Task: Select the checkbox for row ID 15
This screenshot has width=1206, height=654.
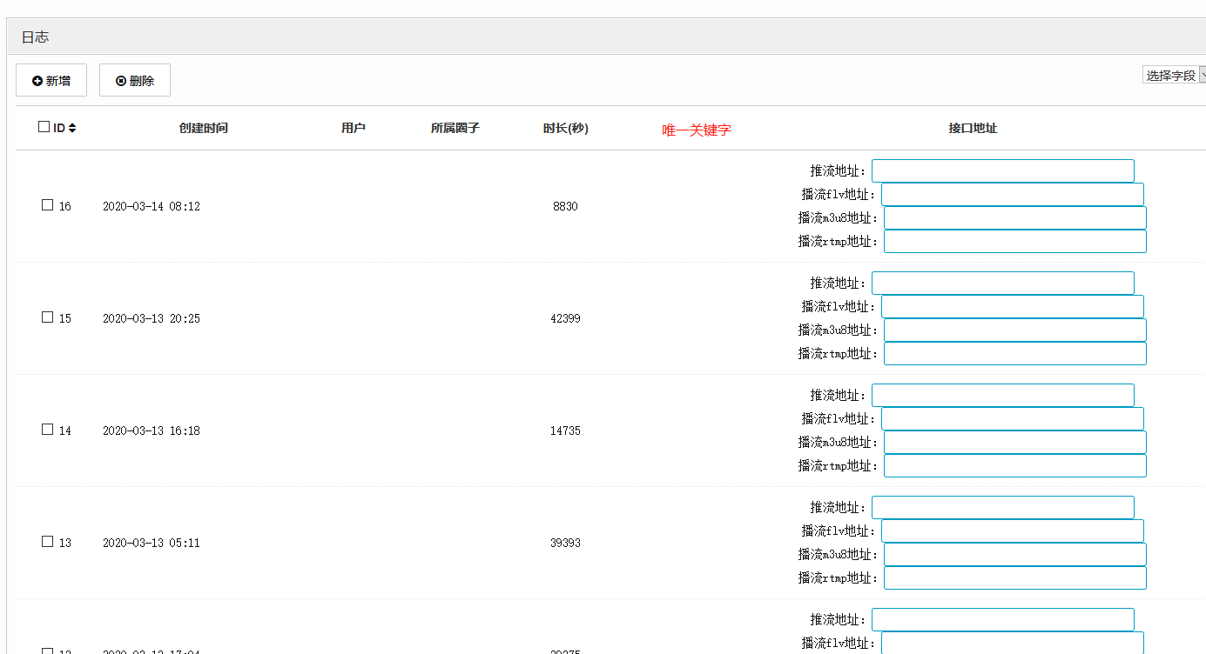Action: coord(48,317)
